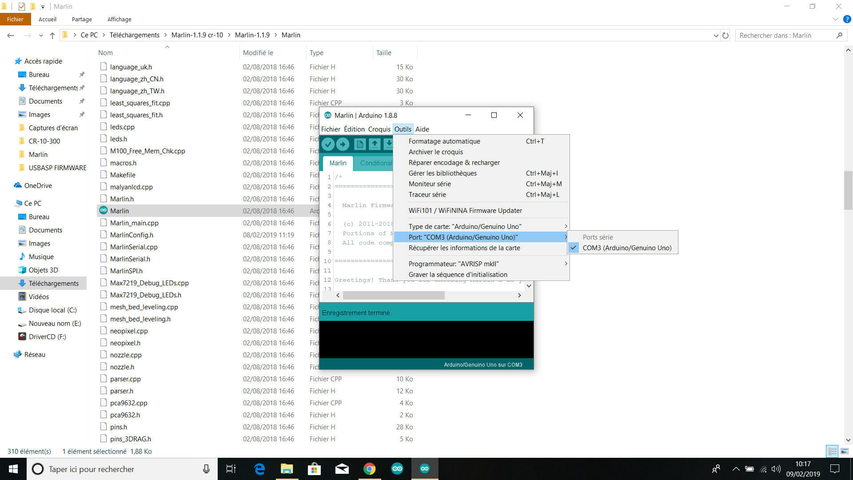The width and height of the screenshot is (853, 480).
Task: Click the New sketch toolbar icon
Action: point(360,144)
